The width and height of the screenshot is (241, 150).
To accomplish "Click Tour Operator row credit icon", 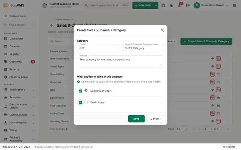I will click(218, 105).
